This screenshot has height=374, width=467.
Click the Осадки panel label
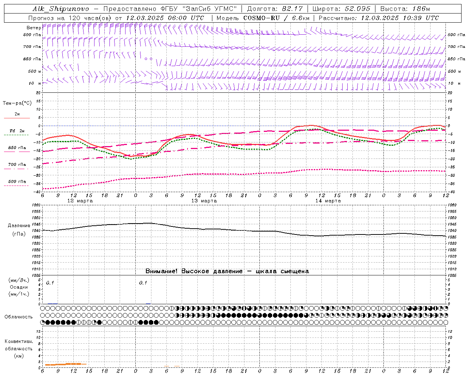pyautogui.click(x=19, y=287)
